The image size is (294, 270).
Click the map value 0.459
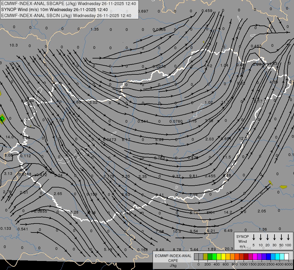(x=207, y=11)
